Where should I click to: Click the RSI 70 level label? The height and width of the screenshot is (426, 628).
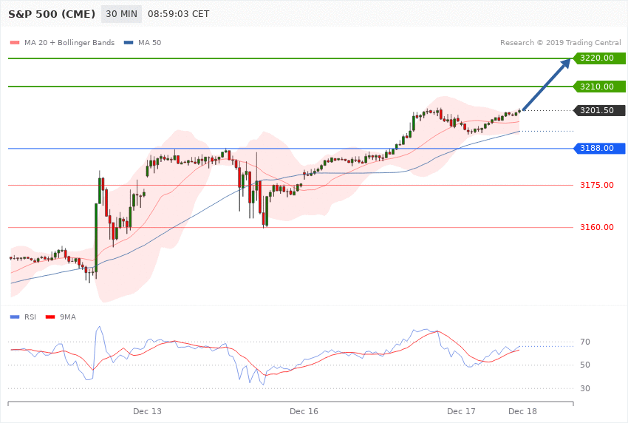point(585,342)
